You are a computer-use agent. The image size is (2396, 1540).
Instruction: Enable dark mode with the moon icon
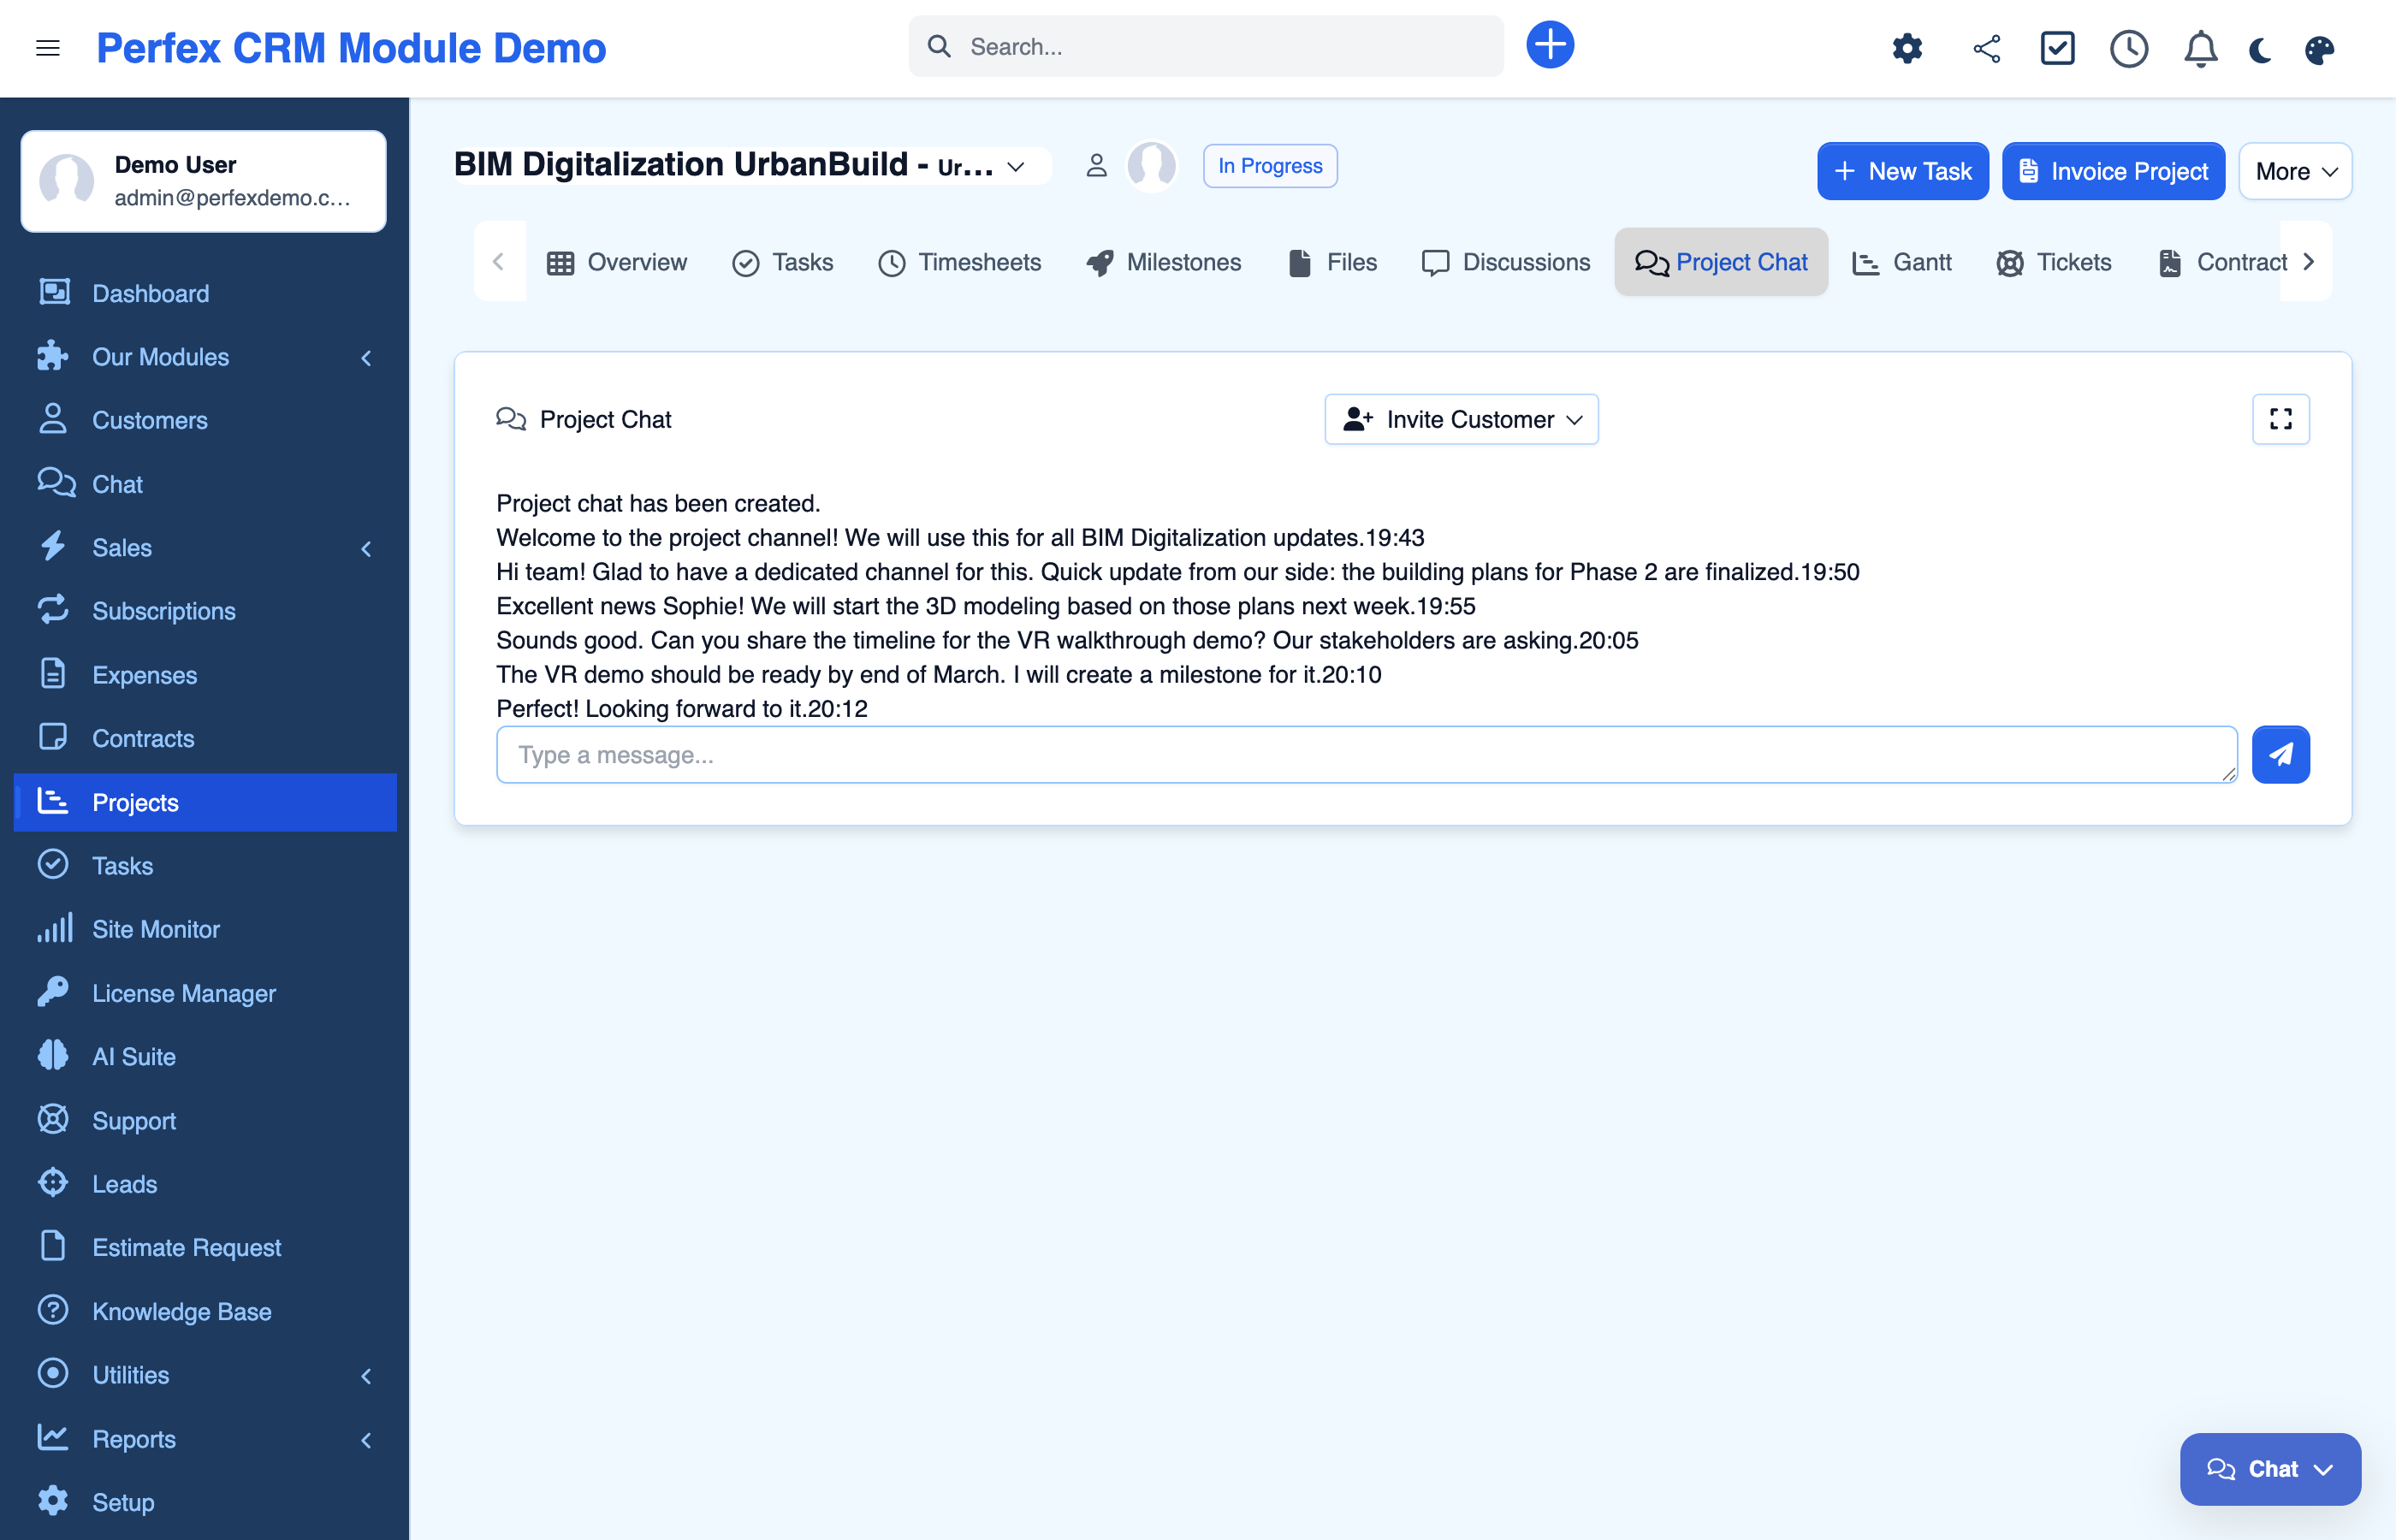(x=2260, y=48)
